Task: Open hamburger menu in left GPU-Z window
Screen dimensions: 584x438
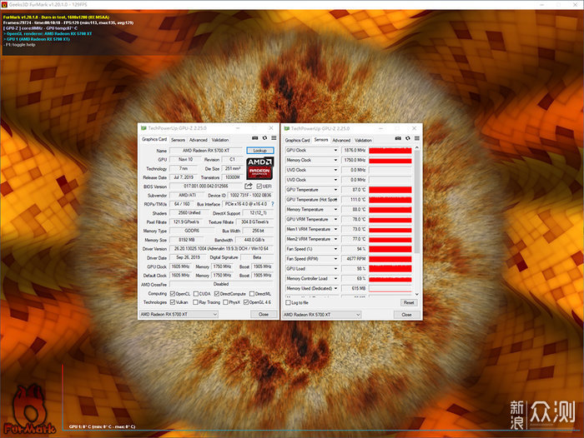Action: pyautogui.click(x=274, y=138)
